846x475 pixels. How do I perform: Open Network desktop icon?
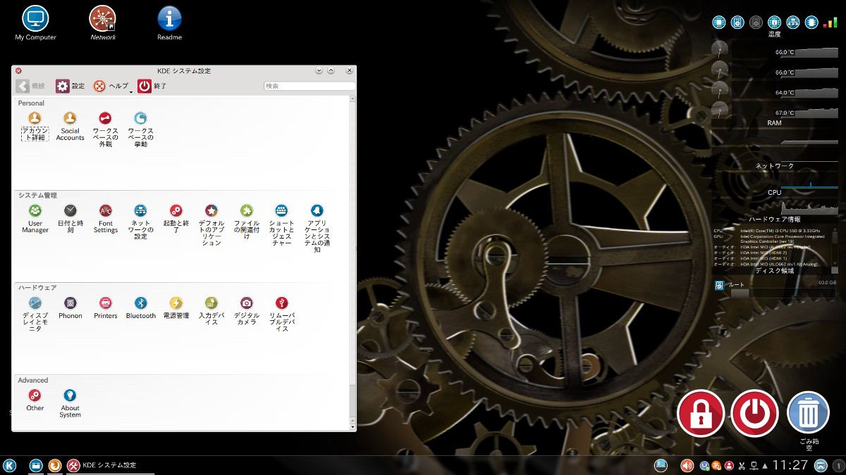103,23
